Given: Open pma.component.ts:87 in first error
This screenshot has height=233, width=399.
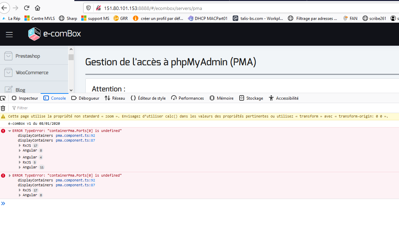Looking at the screenshot, I should (x=75, y=141).
